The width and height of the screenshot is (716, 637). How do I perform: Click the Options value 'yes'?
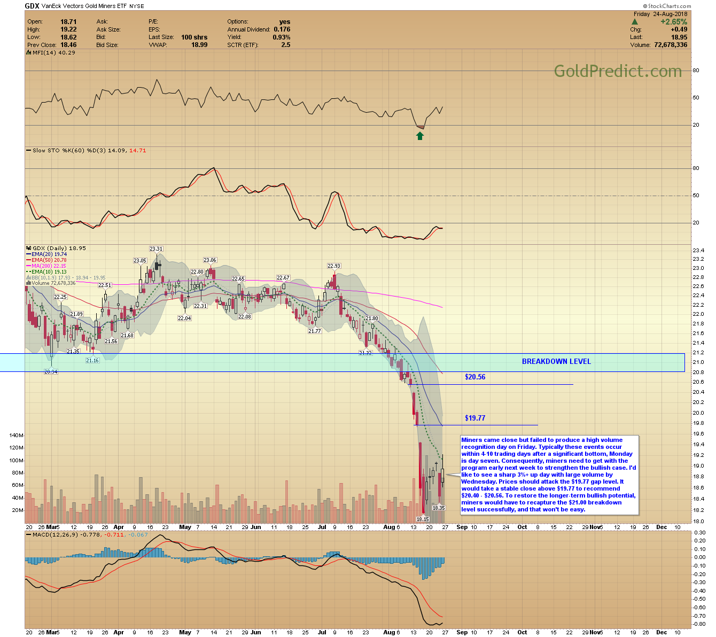pos(285,22)
